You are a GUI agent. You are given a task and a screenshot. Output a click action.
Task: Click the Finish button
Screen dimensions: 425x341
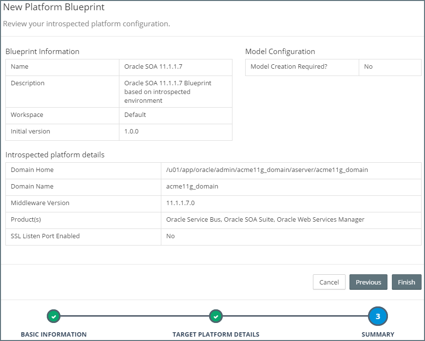pos(406,282)
